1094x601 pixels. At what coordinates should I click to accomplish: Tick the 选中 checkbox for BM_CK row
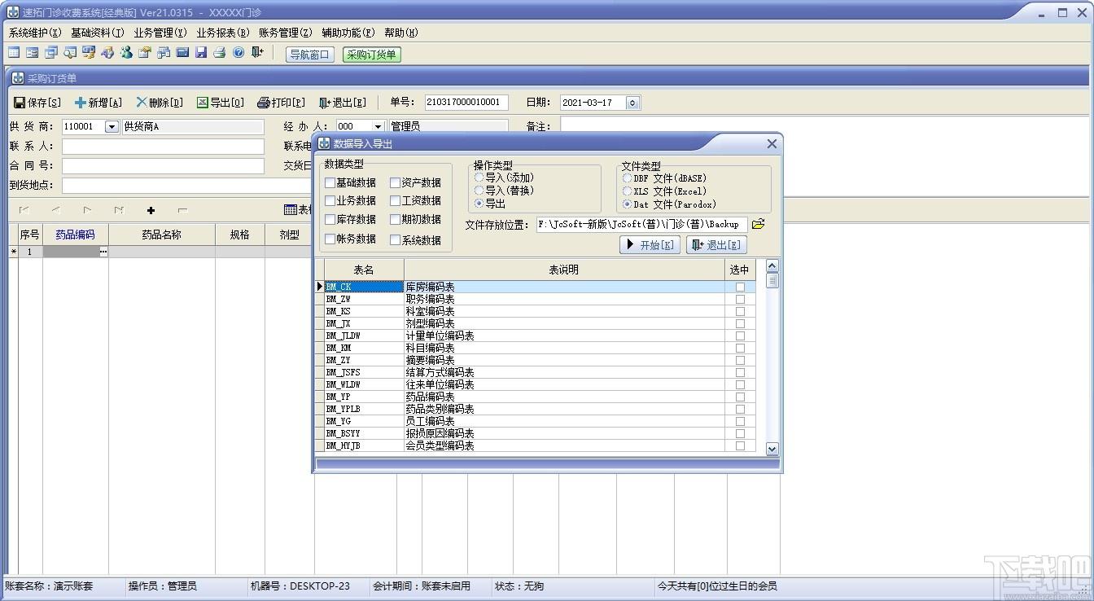[x=740, y=287]
